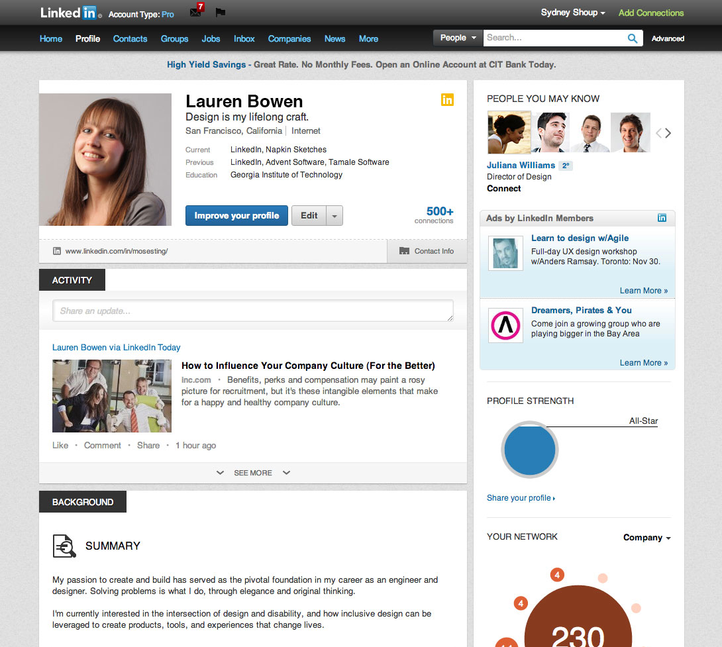
Task: Like the company culture article post
Action: point(60,445)
